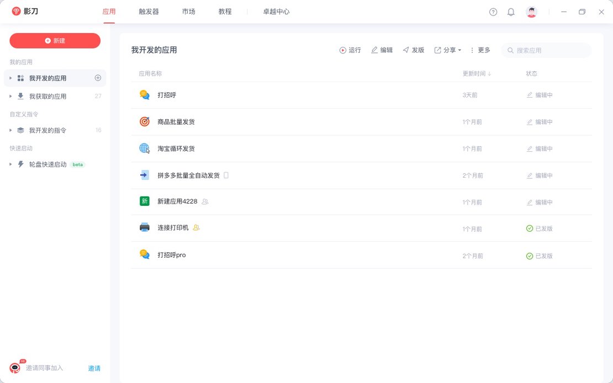Click the plus icon beside 我开发的应用
The image size is (613, 383).
click(98, 78)
